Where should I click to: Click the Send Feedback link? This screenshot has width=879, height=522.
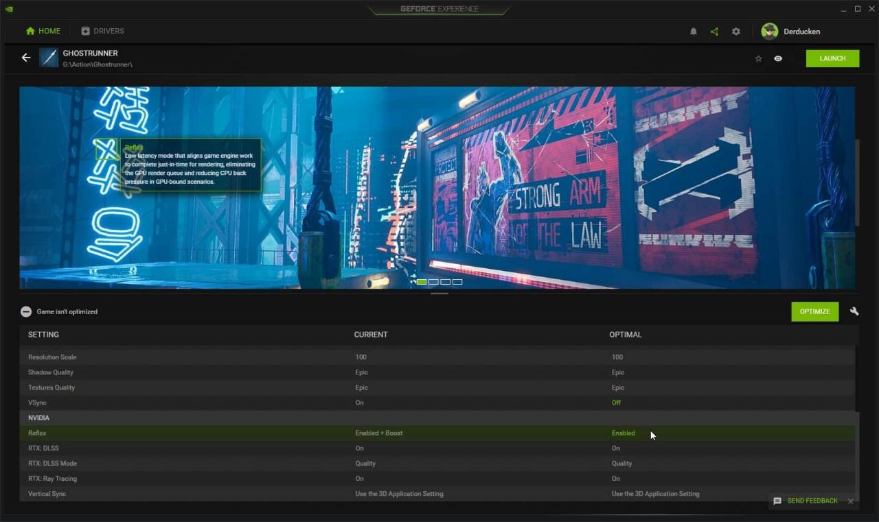[812, 501]
